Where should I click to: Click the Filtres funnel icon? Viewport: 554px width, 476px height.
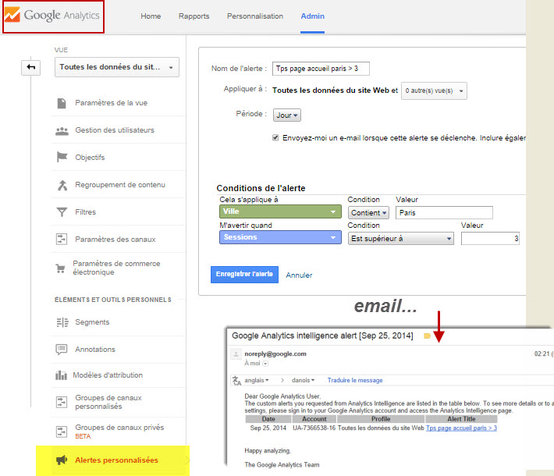coord(62,212)
